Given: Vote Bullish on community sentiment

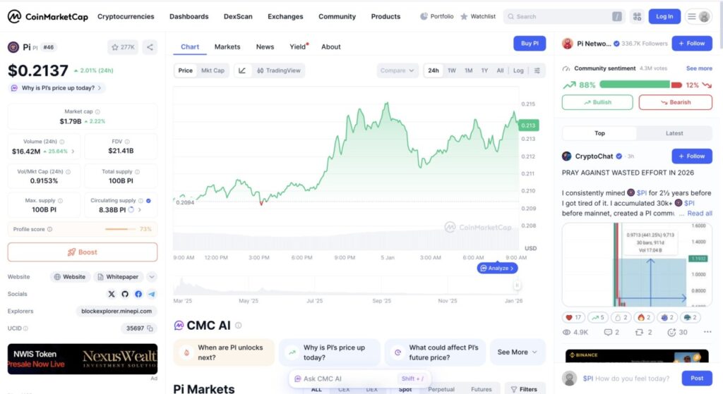Looking at the screenshot, I should [597, 102].
